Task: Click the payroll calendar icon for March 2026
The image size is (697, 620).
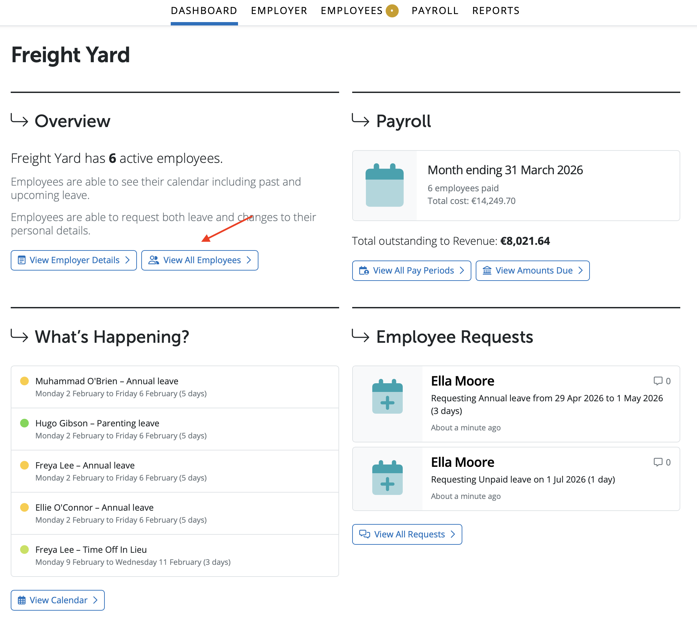Action: [x=384, y=185]
